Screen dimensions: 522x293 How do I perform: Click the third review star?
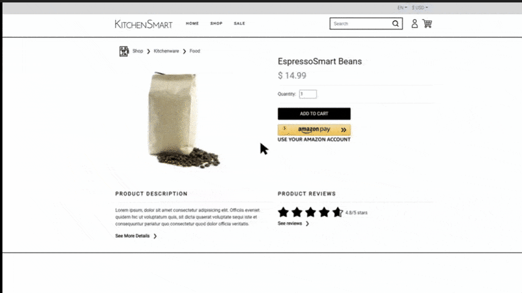point(311,212)
